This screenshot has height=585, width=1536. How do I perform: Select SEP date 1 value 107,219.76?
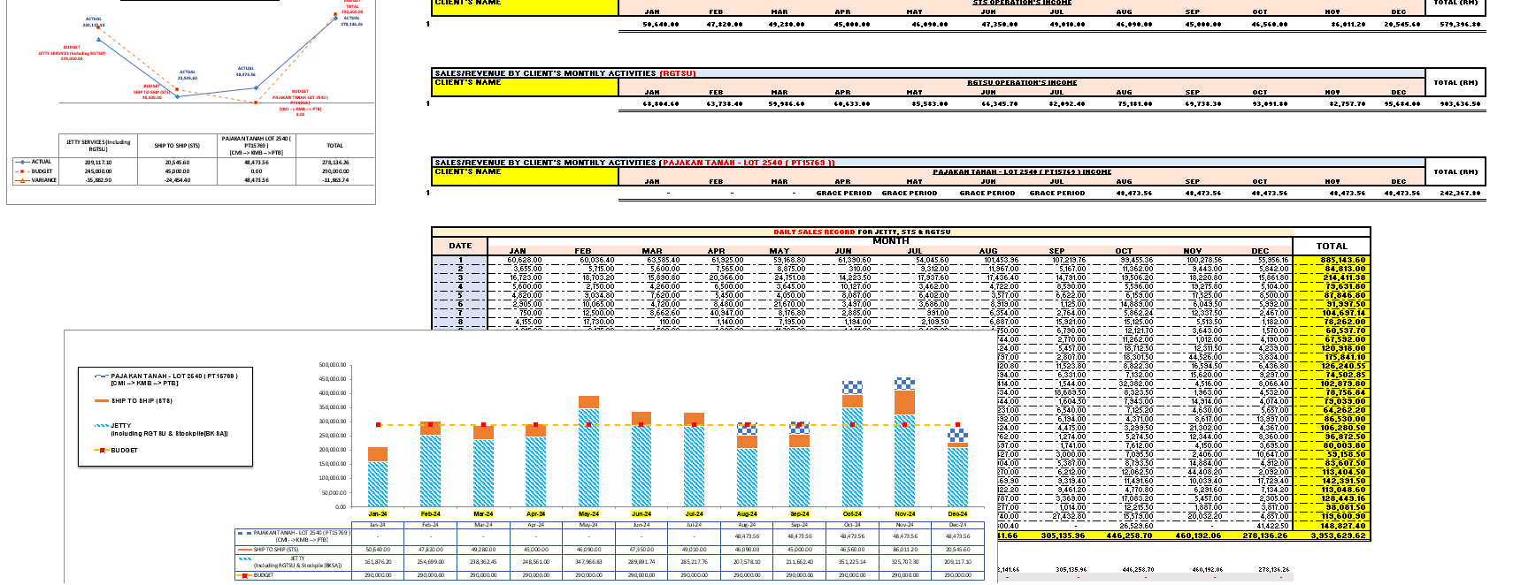point(1068,260)
